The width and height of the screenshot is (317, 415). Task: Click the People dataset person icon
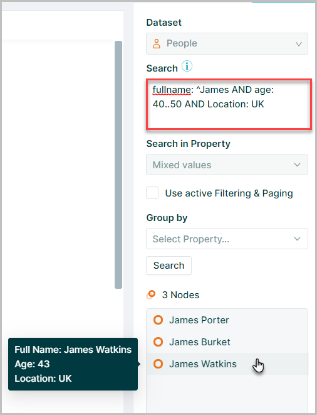(x=157, y=44)
